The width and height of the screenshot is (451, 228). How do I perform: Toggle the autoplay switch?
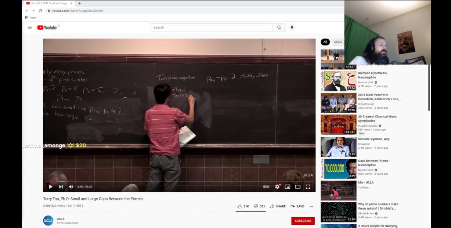click(266, 187)
